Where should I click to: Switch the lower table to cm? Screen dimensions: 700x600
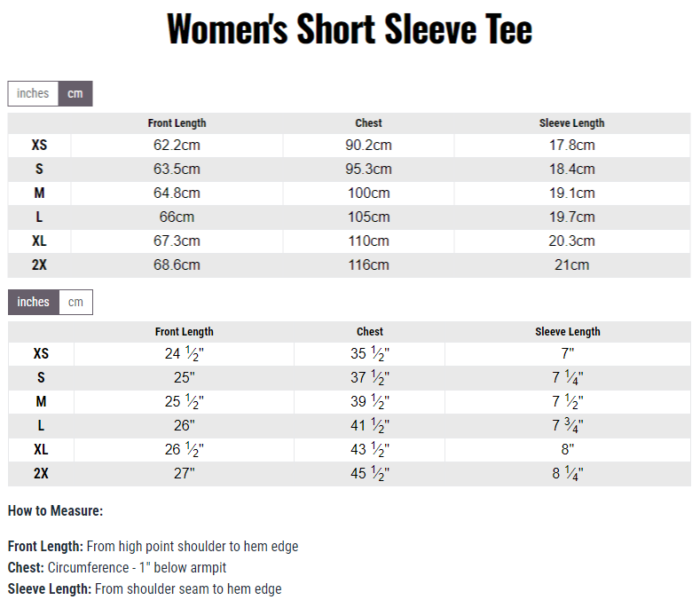[76, 302]
